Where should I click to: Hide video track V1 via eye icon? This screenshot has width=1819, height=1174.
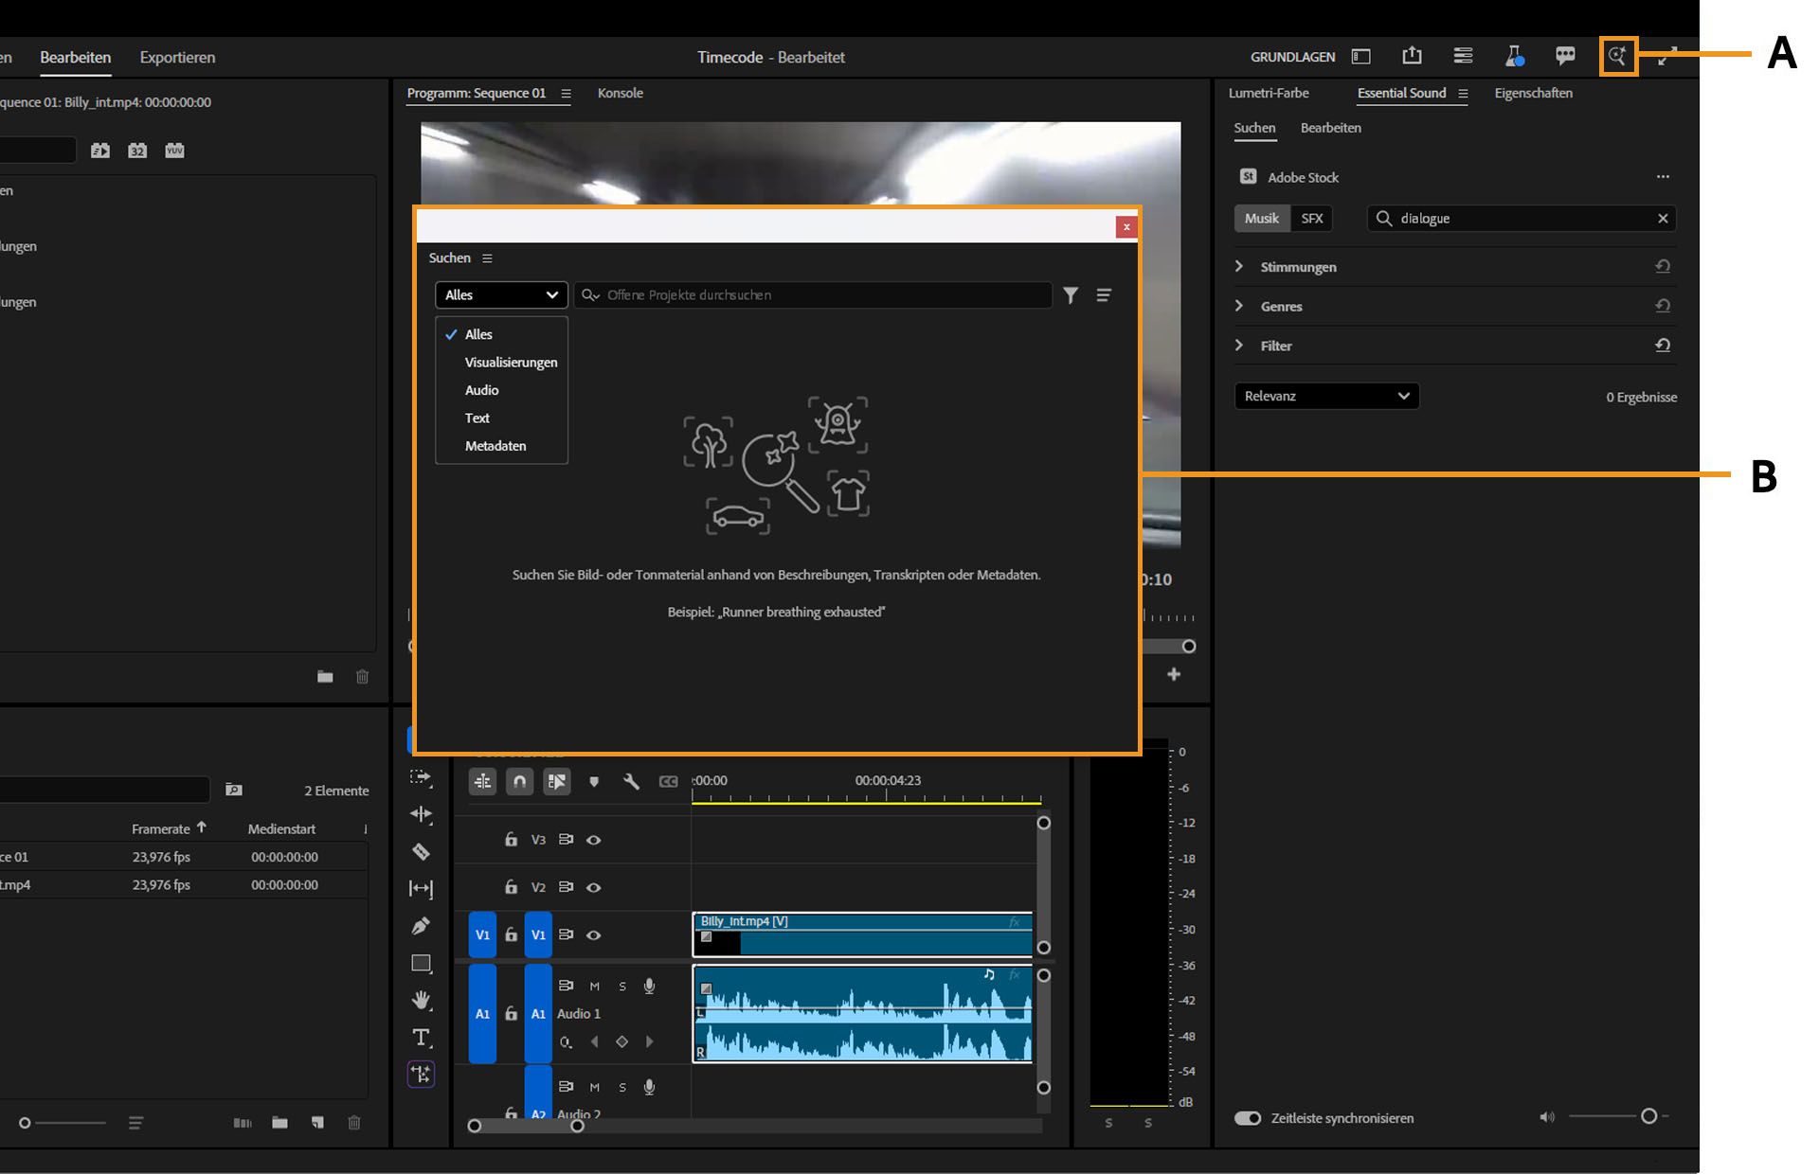coord(594,935)
